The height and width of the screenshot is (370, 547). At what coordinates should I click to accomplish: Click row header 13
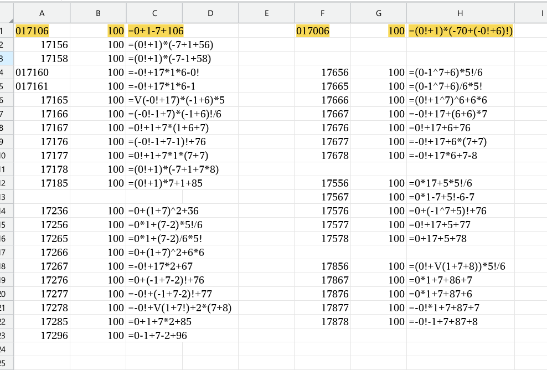(x=6, y=197)
